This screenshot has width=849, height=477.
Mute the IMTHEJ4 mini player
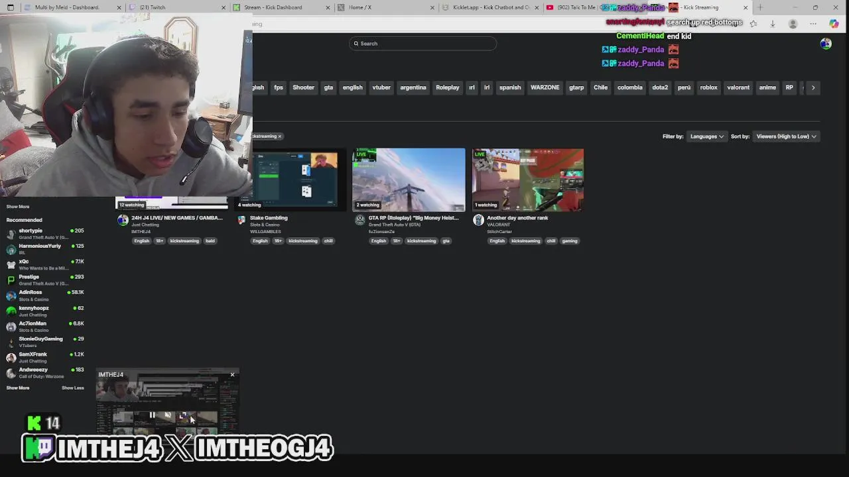pos(168,415)
